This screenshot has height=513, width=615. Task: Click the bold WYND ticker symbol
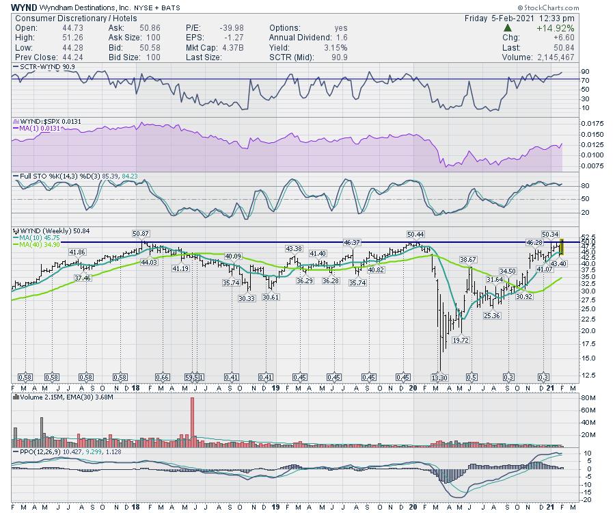(x=25, y=6)
